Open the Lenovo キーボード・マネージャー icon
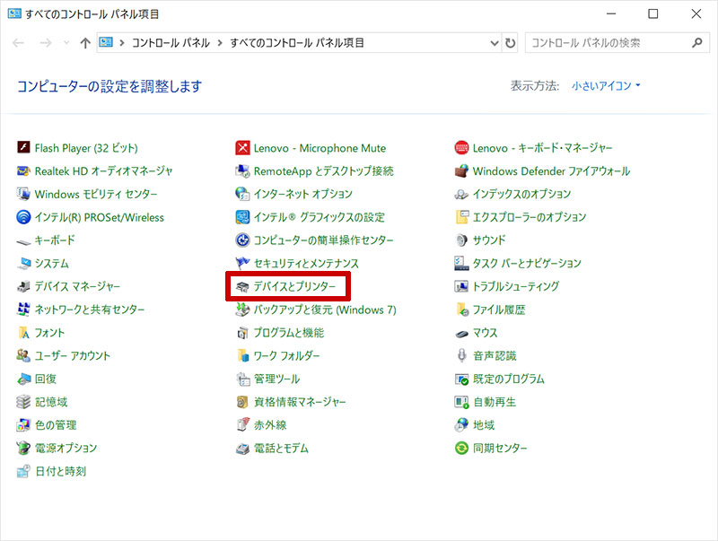The width and height of the screenshot is (718, 541). [x=461, y=147]
